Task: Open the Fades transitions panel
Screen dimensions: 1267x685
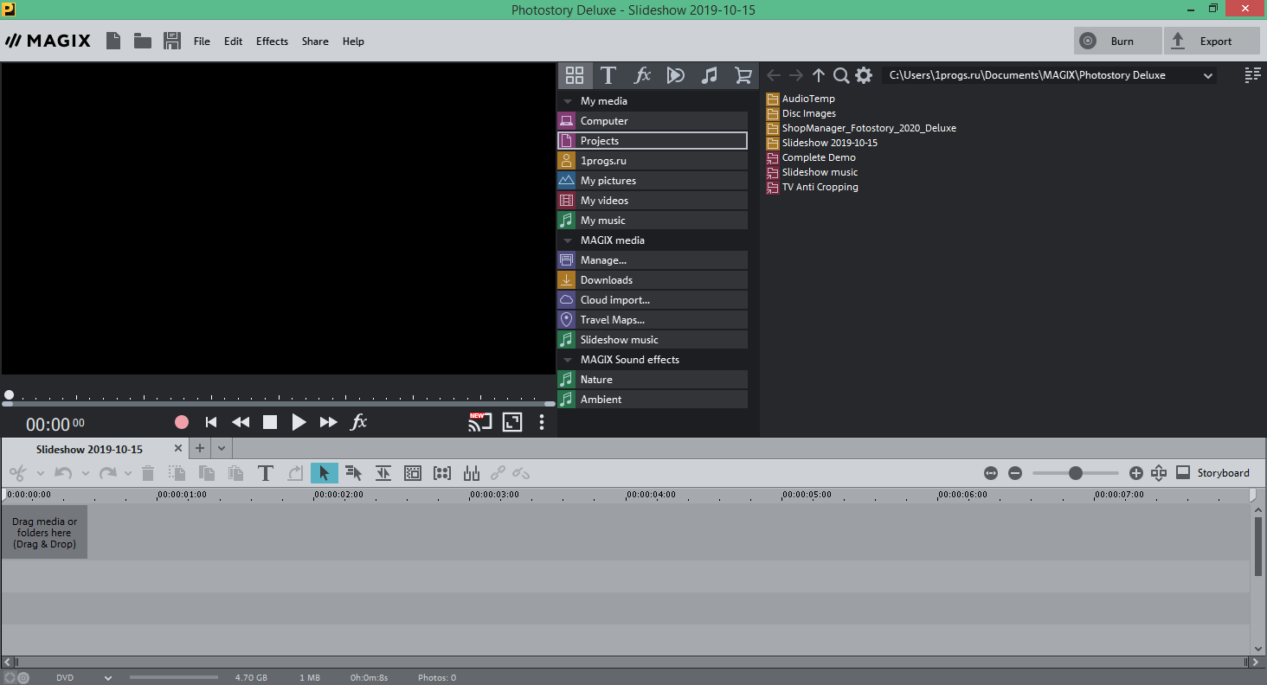Action: [x=676, y=75]
